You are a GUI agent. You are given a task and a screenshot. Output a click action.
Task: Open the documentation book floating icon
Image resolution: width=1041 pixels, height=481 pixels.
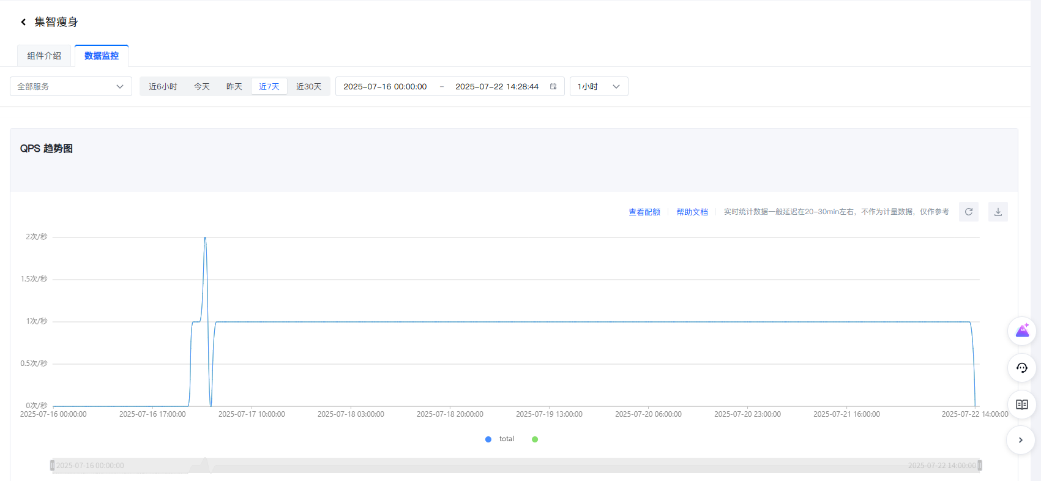point(1021,405)
